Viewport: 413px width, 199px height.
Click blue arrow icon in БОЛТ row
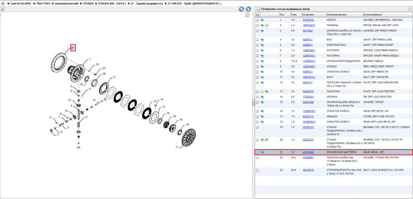coord(262,77)
